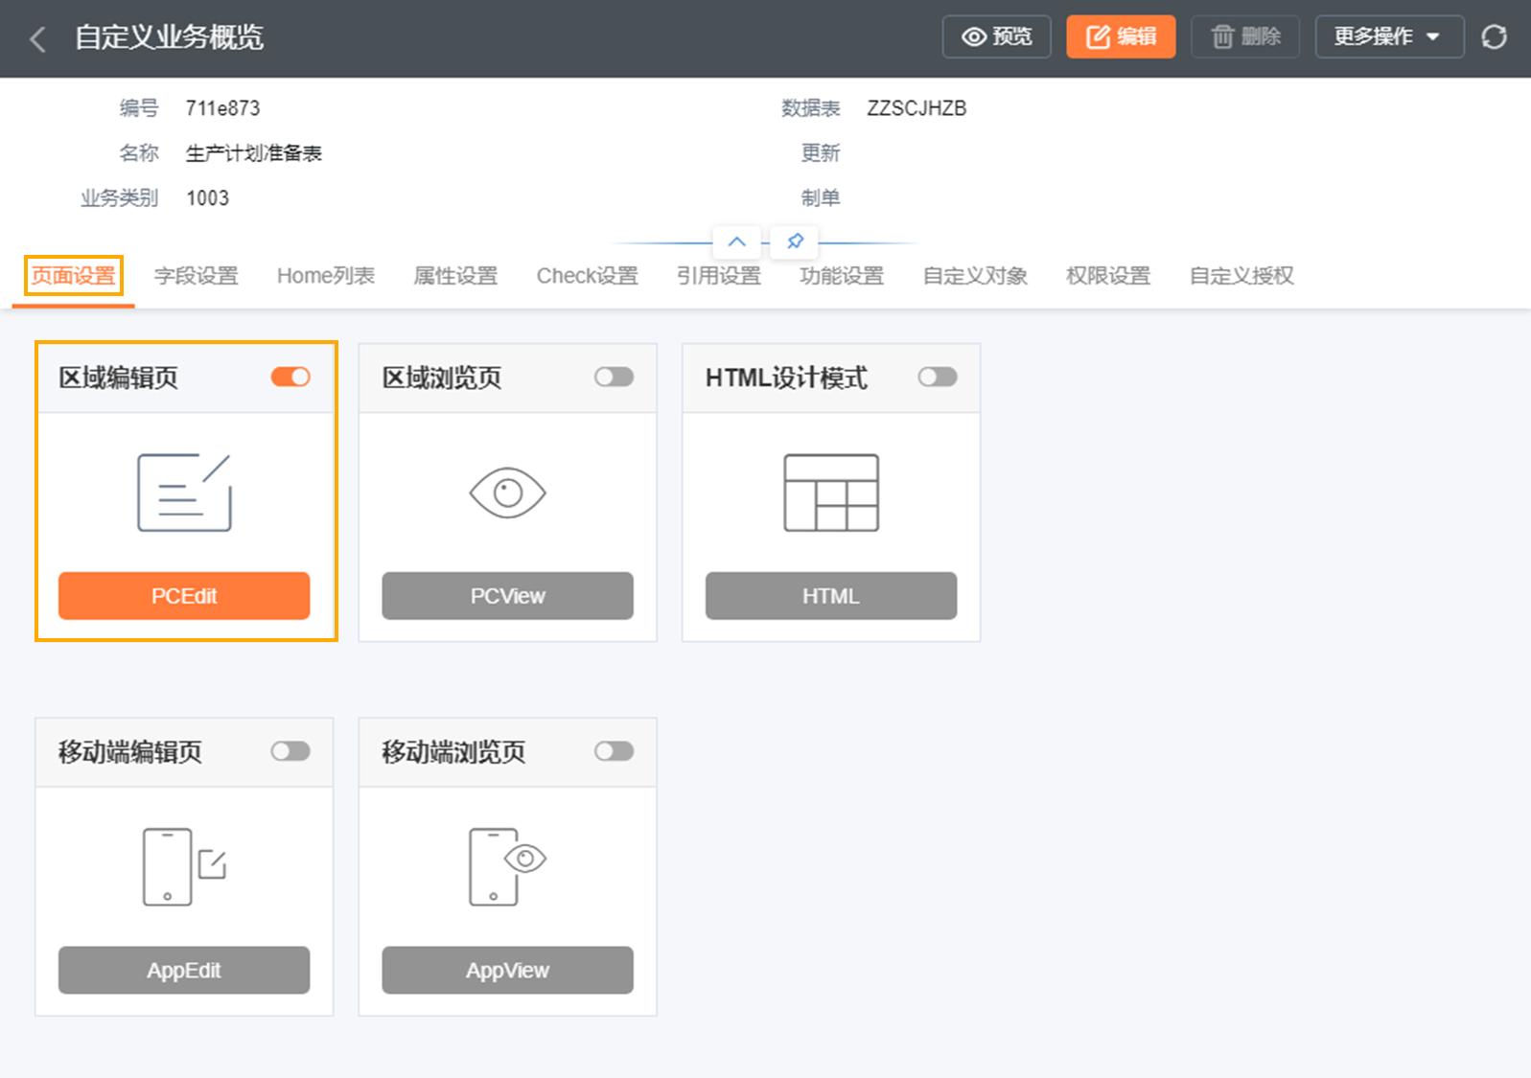Click the gray HTML button
Screen dimensions: 1531x1078
click(831, 596)
